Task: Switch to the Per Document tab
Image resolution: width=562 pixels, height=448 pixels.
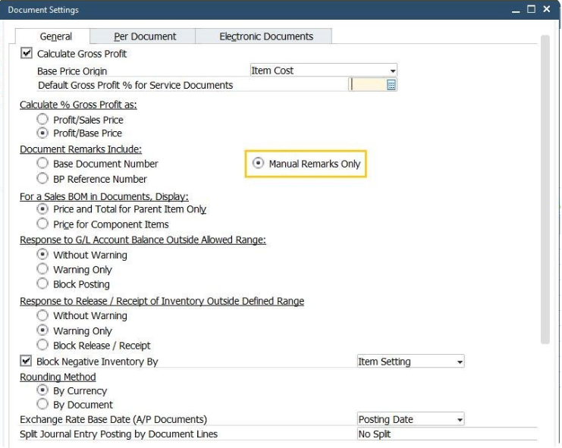Action: pos(145,36)
